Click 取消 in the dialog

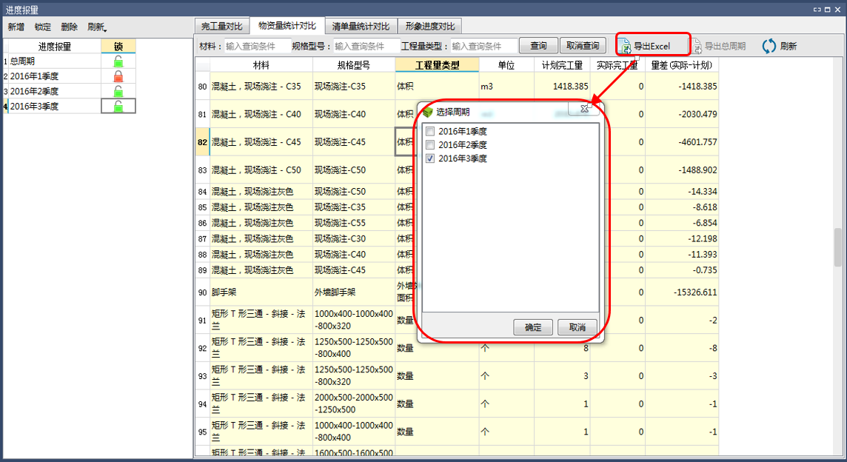[577, 327]
